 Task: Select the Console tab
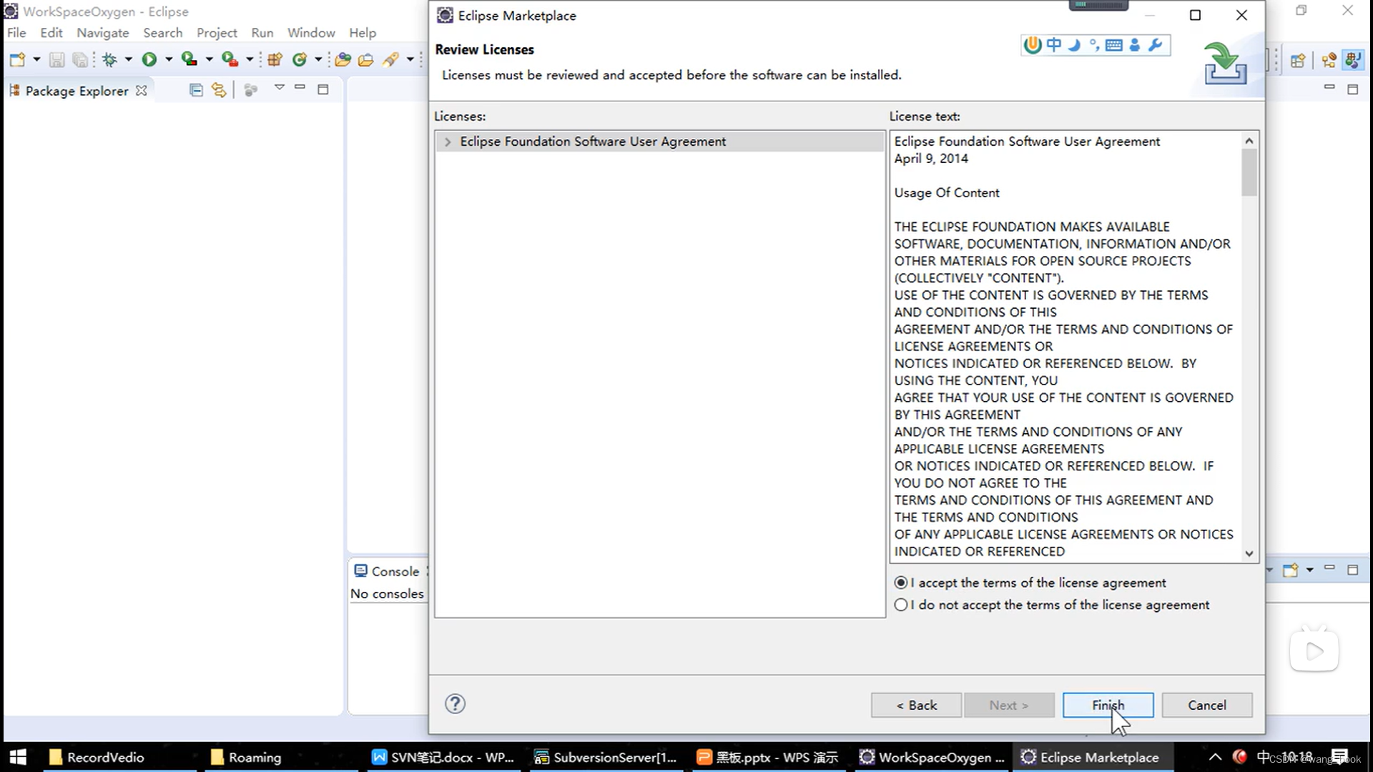tap(387, 571)
